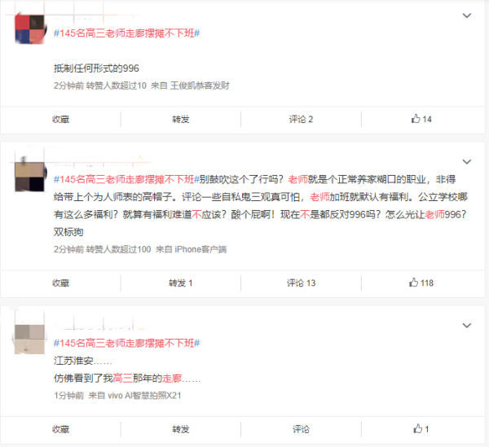
Task: Open 评论 2 on the first post
Action: 301,119
